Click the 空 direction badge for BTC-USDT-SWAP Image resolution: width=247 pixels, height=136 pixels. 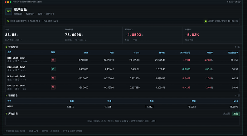pyautogui.click(x=53, y=60)
